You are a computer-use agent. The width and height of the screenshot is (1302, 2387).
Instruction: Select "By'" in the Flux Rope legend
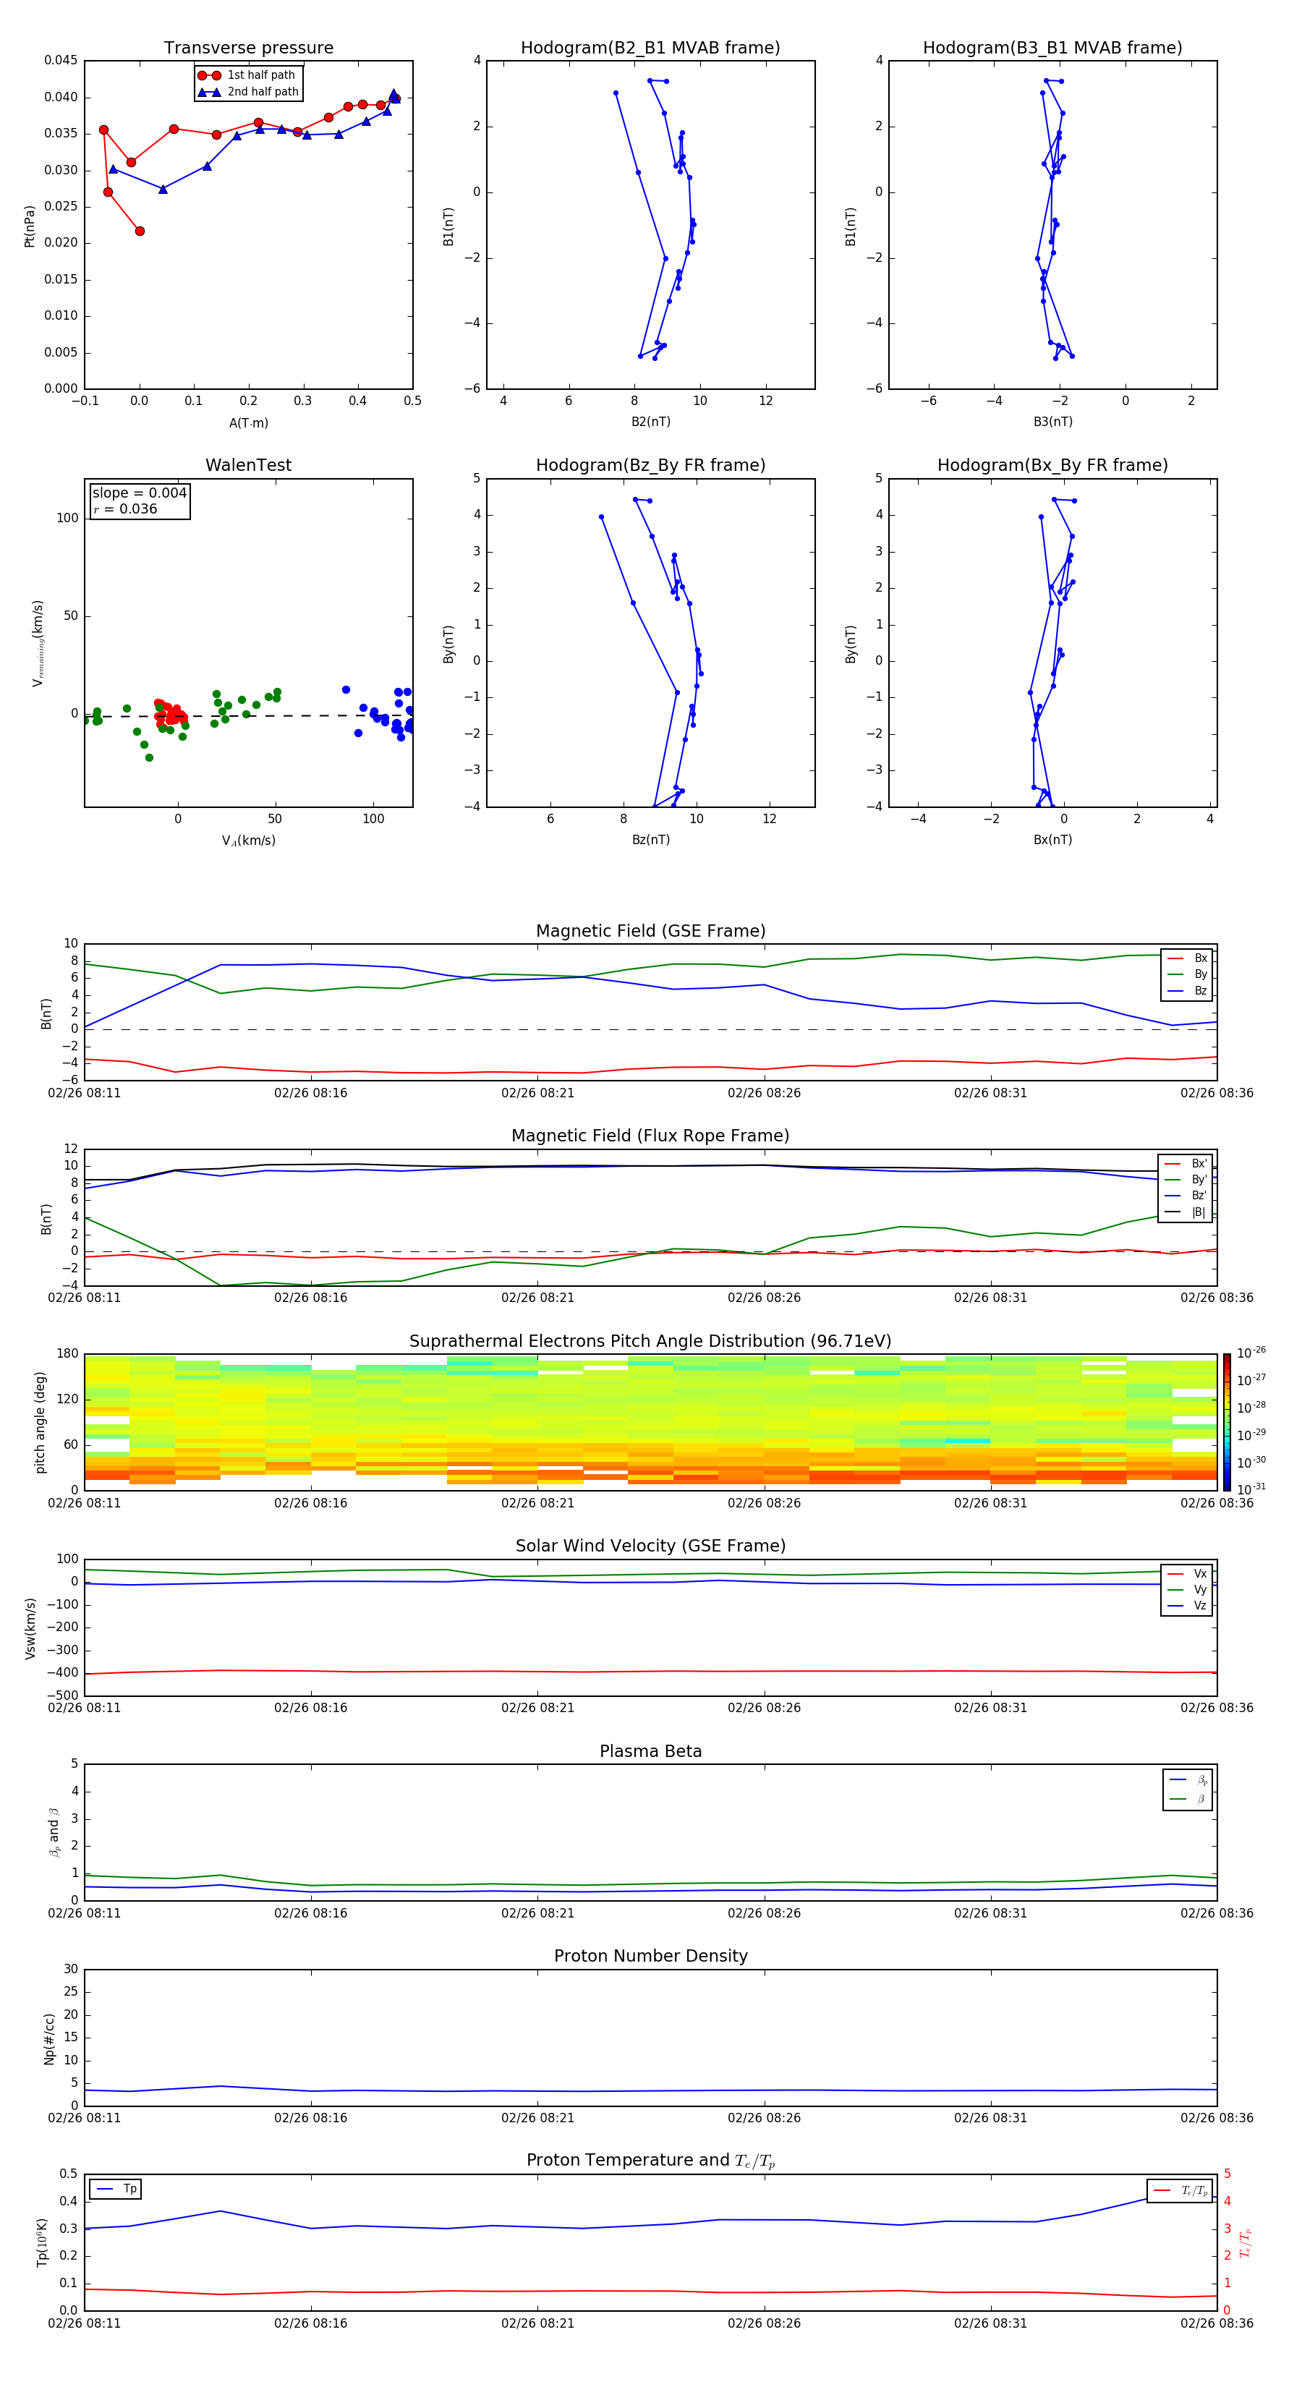click(x=1186, y=1180)
